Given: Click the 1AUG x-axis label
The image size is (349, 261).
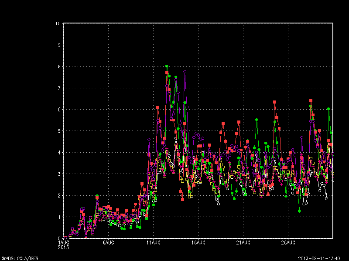Looking at the screenshot, I should pos(64,243).
